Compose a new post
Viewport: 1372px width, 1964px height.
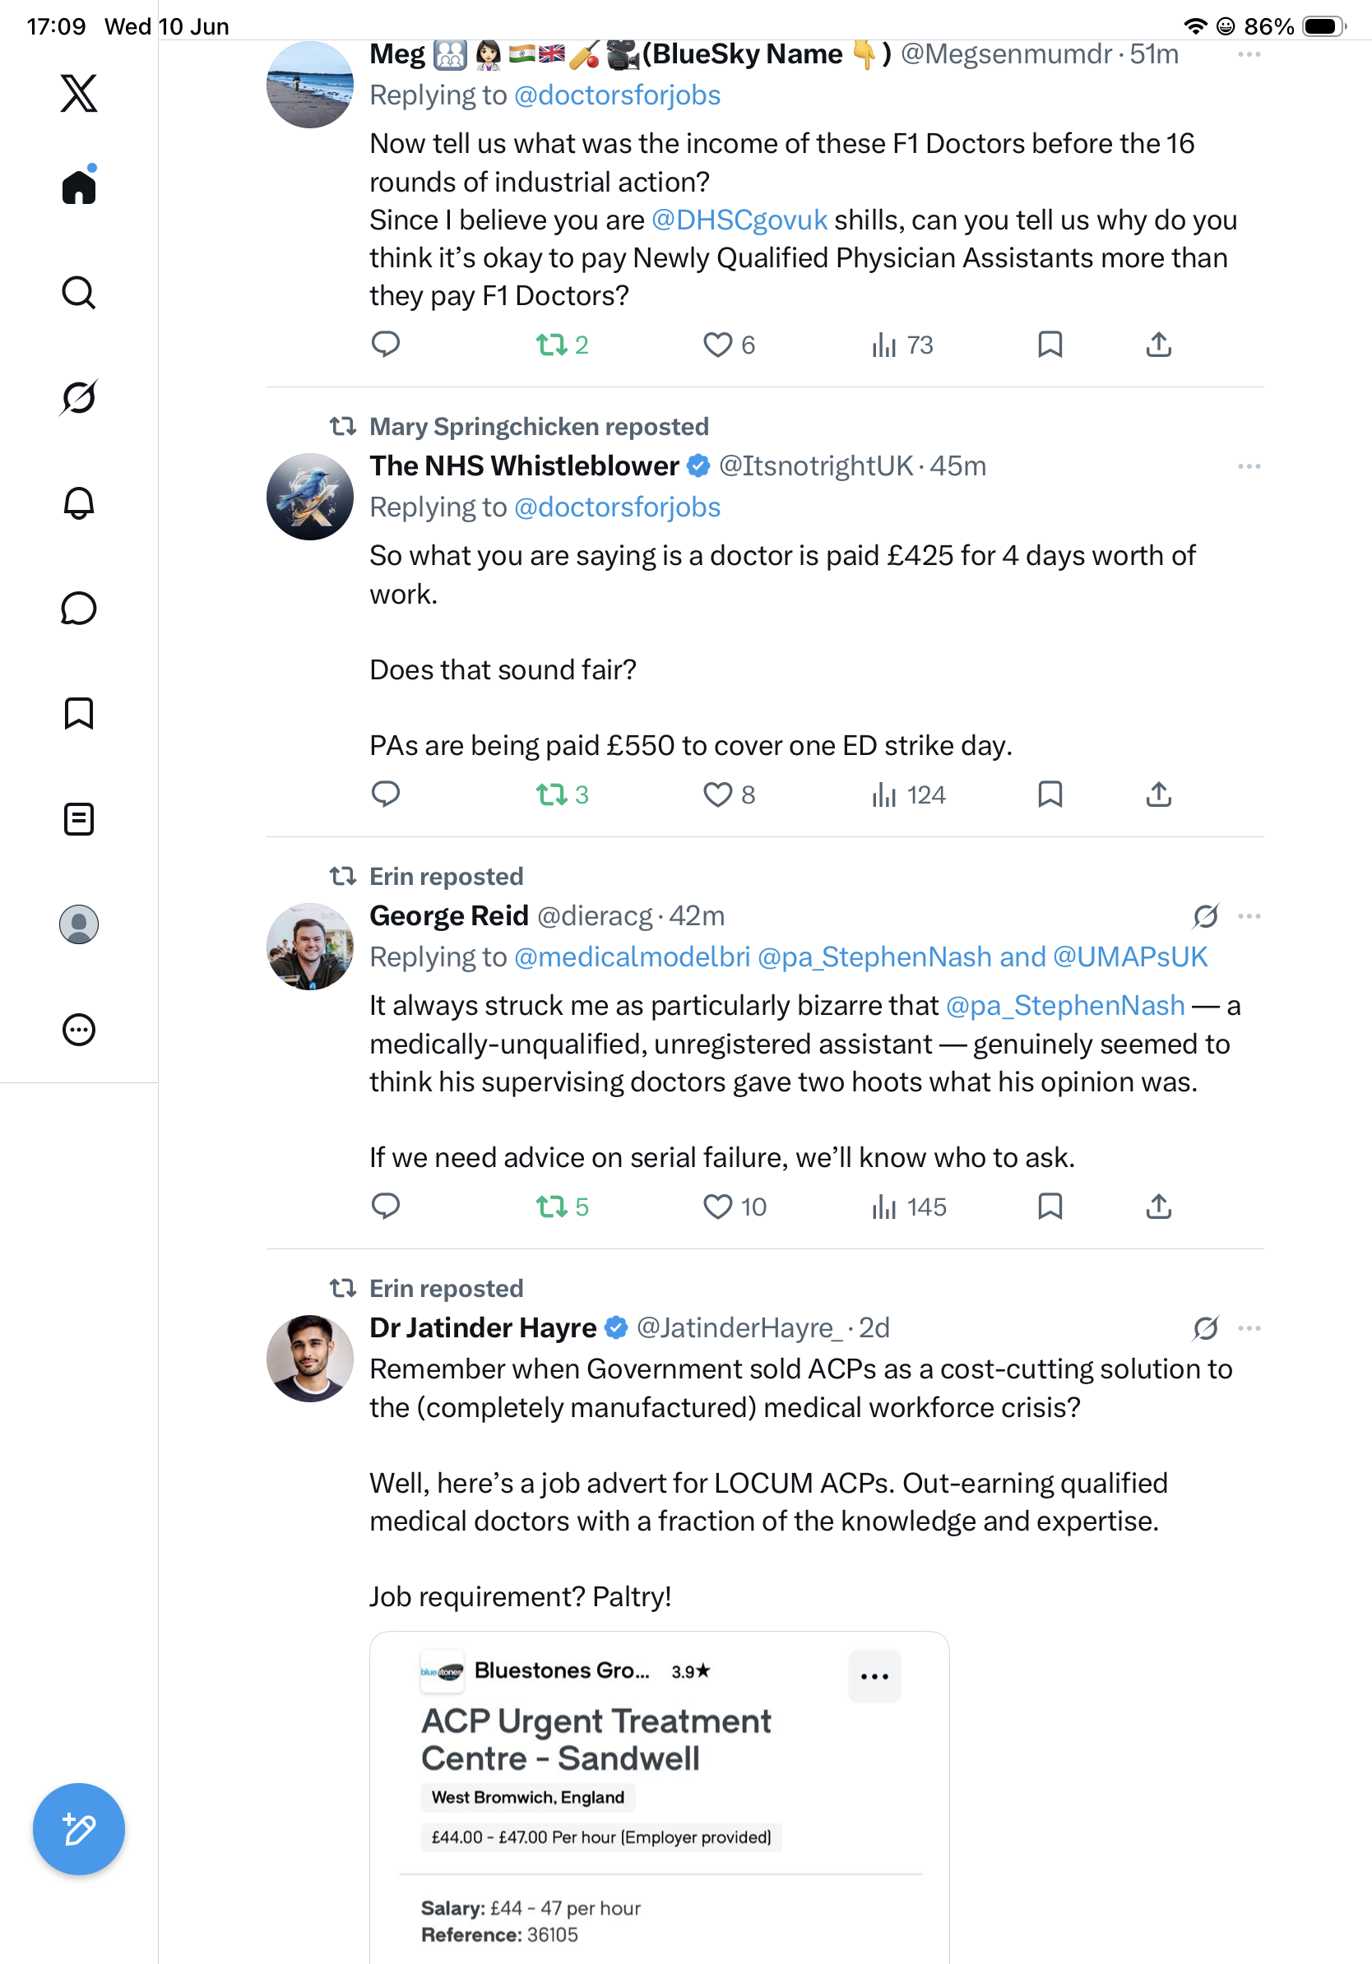[x=79, y=1829]
